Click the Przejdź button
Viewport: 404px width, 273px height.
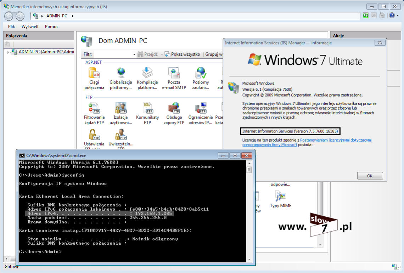tap(148, 54)
